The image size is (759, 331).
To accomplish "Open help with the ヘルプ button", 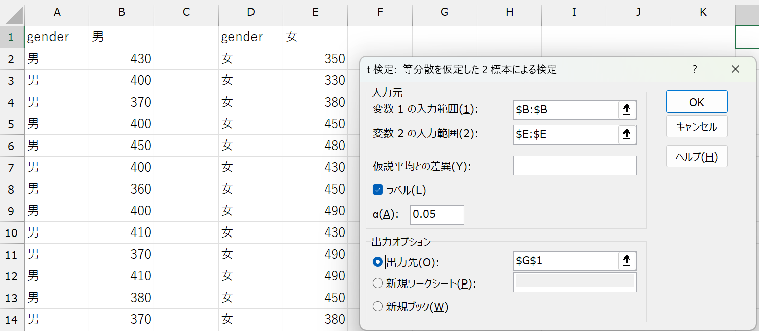I will (x=696, y=157).
